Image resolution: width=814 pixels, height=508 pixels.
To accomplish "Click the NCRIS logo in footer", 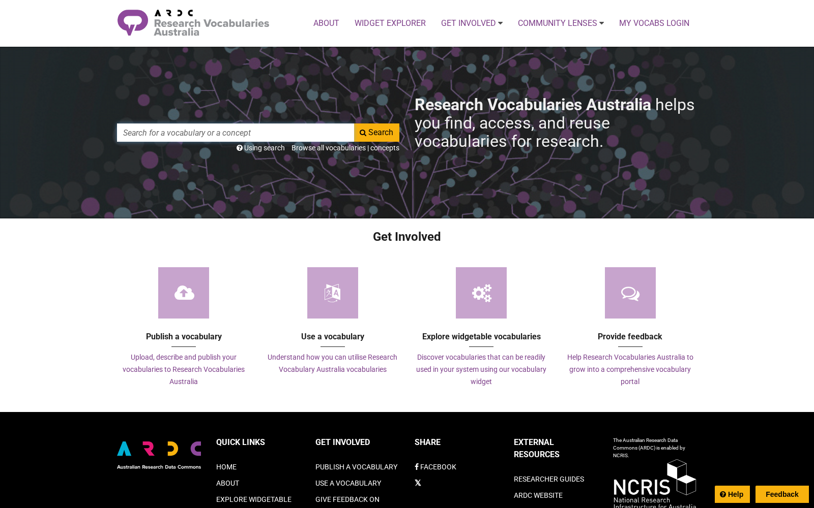I will coord(655,483).
